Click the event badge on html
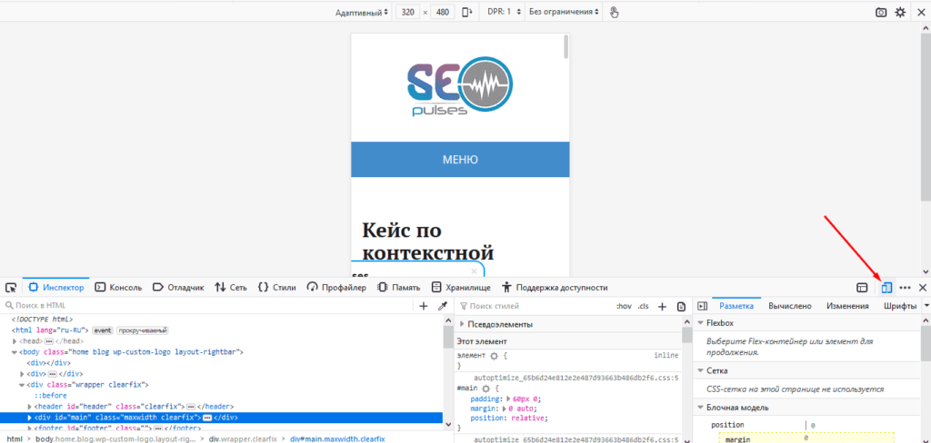This screenshot has height=443, width=931. tap(102, 330)
